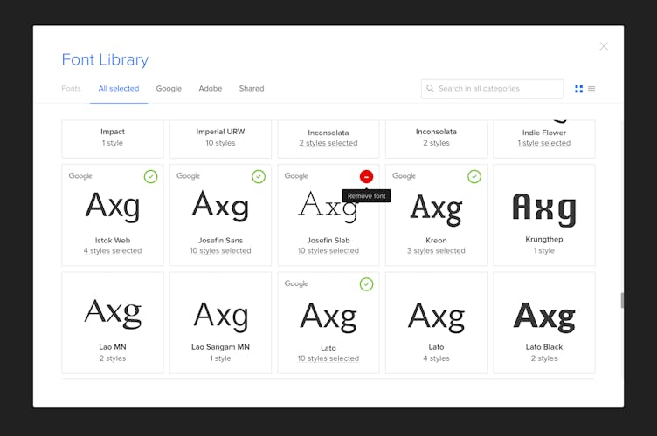Open Josefin Sans 10 styles selected link
Viewport: 657px width, 436px height.
pos(220,251)
